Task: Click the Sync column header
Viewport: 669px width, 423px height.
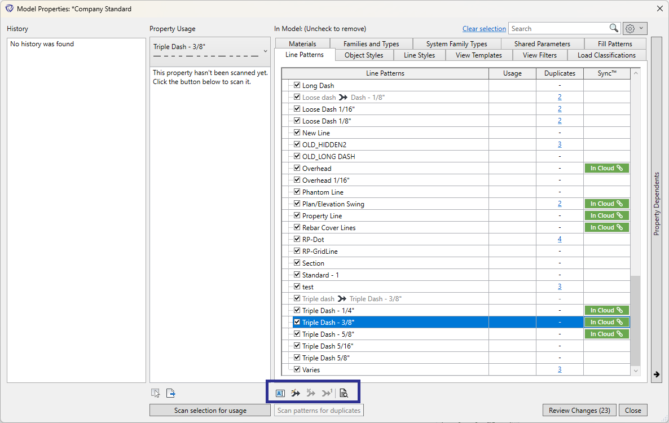Action: click(x=607, y=73)
